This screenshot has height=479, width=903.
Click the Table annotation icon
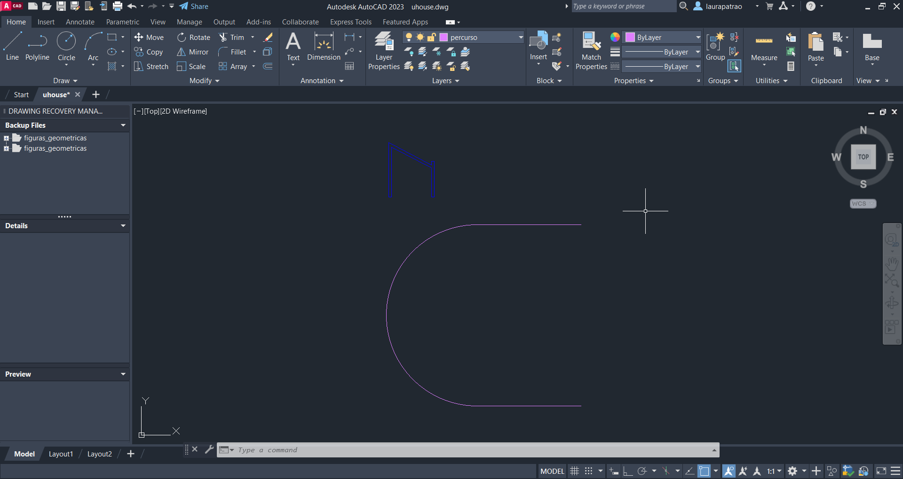click(349, 66)
